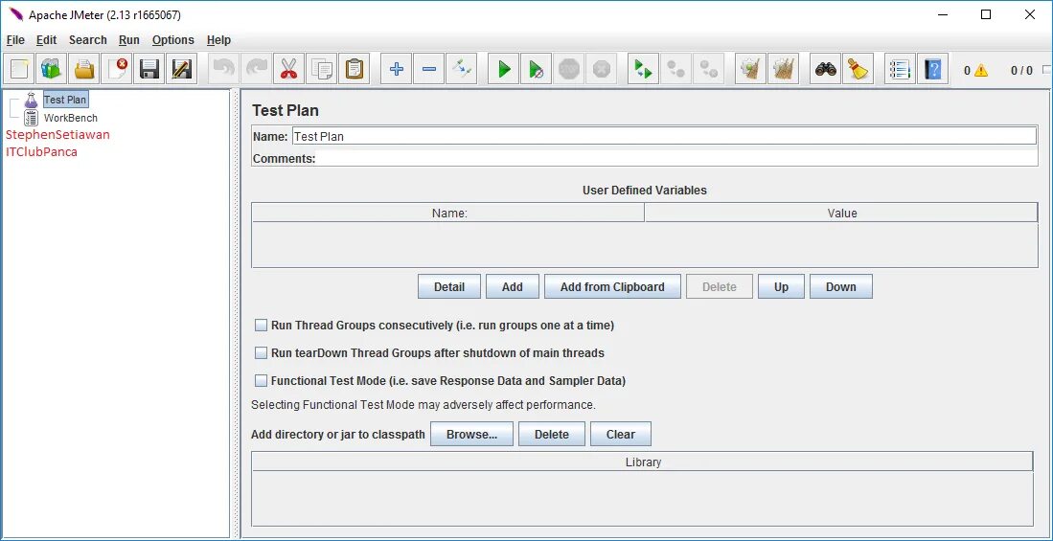The image size is (1053, 541).
Task: Click the Library column header
Action: (x=643, y=462)
